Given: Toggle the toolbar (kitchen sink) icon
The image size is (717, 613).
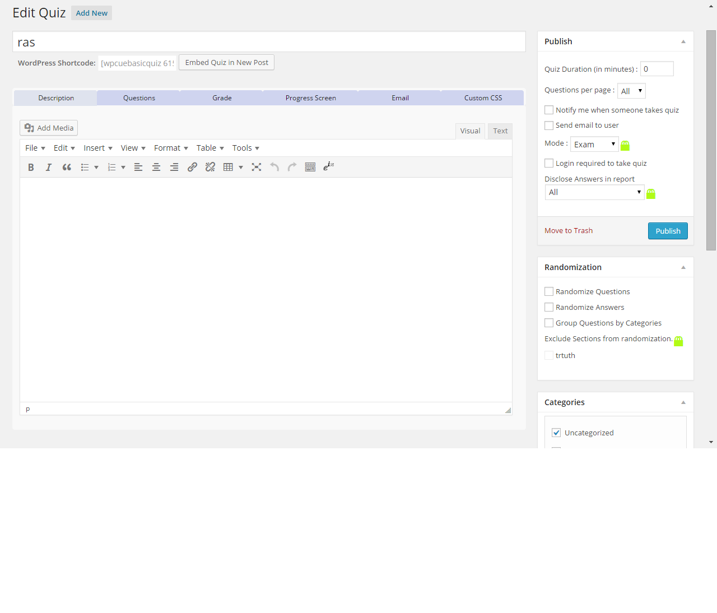Looking at the screenshot, I should [310, 167].
